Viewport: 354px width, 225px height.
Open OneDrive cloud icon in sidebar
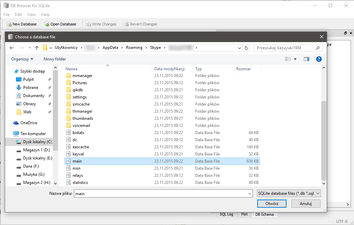coord(16,123)
